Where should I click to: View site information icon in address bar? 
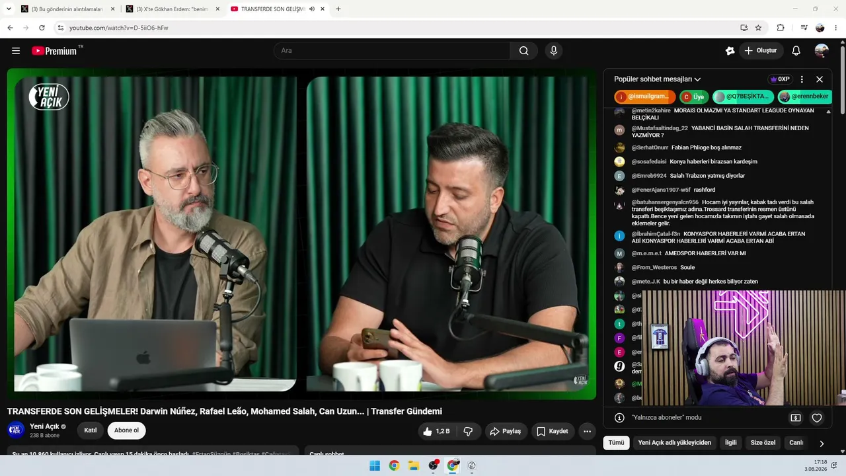click(60, 28)
